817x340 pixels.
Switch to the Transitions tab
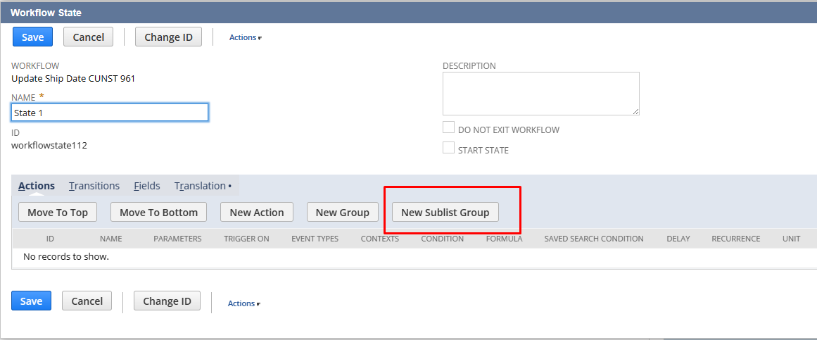coord(94,186)
